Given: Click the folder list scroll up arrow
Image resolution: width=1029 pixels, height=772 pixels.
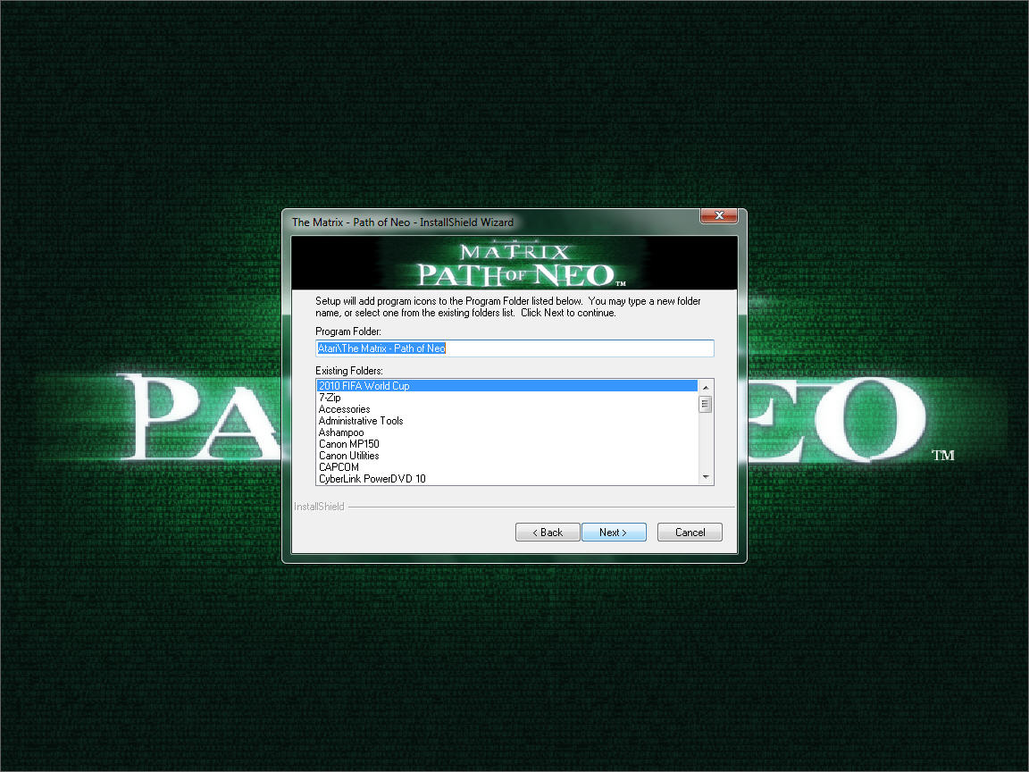Looking at the screenshot, I should pyautogui.click(x=706, y=387).
